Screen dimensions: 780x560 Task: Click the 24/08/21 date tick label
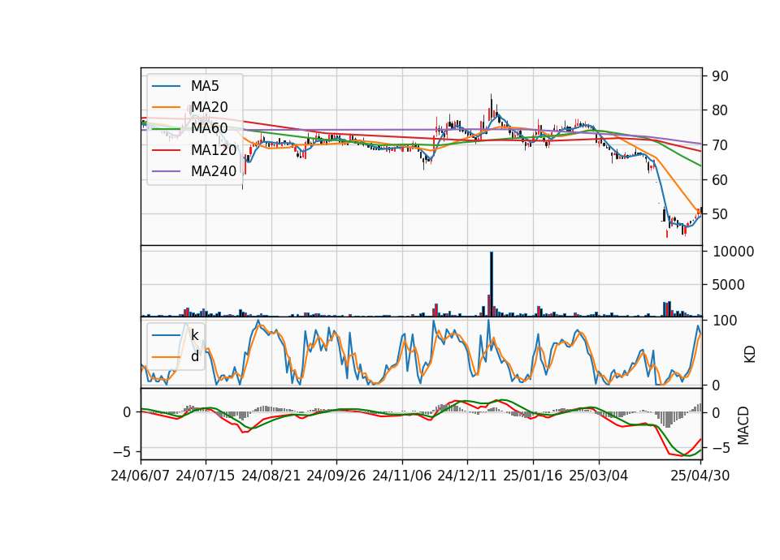[271, 476]
